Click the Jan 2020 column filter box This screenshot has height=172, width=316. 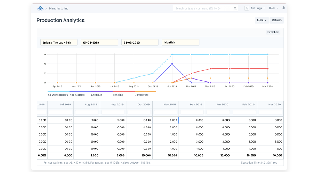coord(218,112)
